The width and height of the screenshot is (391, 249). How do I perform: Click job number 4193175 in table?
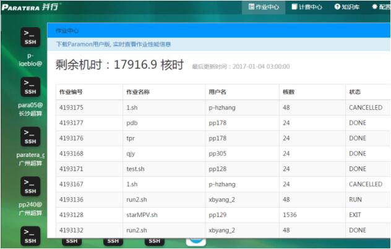(72, 108)
